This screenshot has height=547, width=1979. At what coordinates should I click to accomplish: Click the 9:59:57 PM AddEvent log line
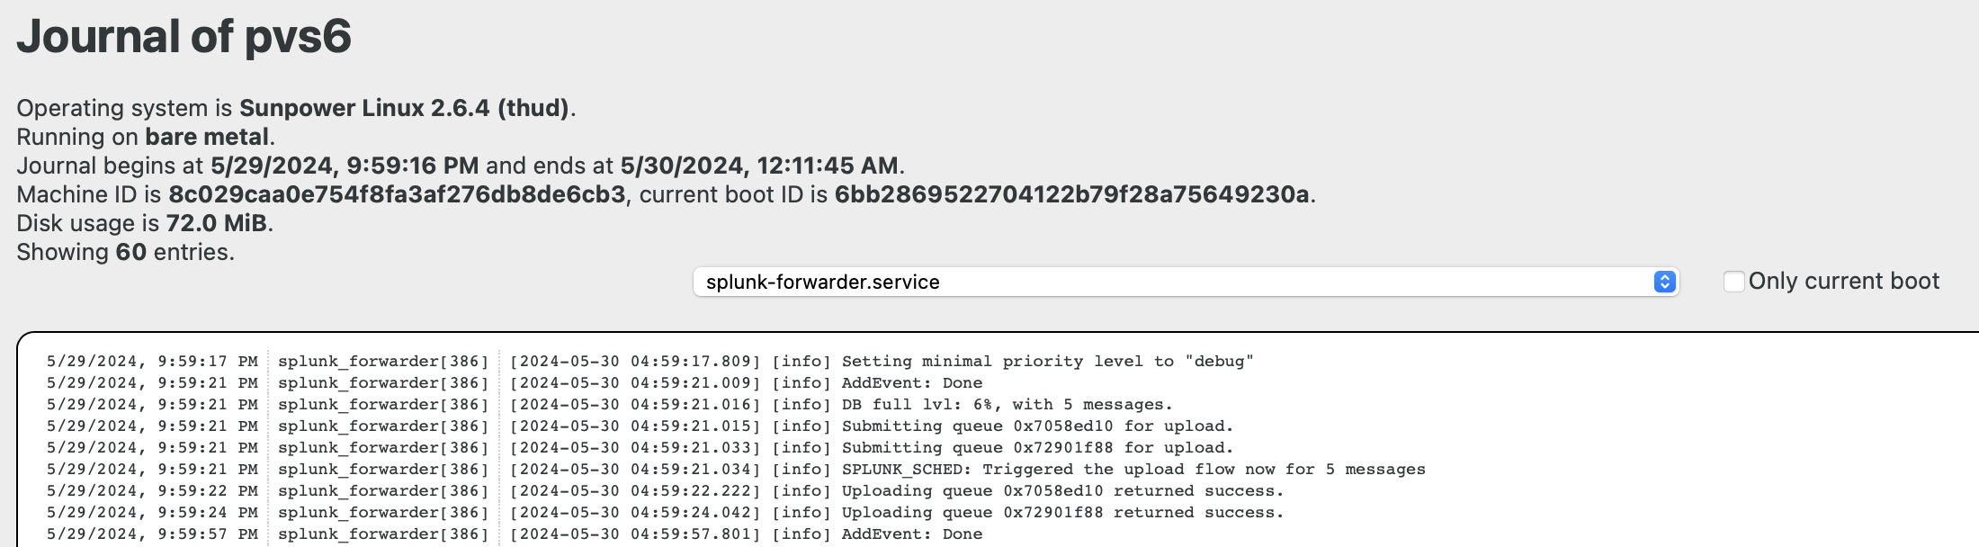click(x=911, y=534)
